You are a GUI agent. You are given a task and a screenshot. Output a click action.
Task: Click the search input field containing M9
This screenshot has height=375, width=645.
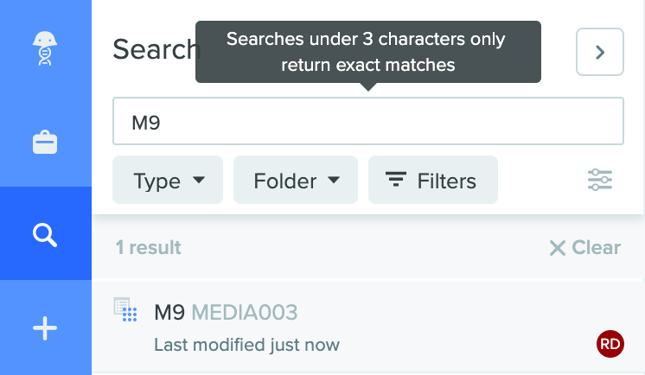click(368, 121)
